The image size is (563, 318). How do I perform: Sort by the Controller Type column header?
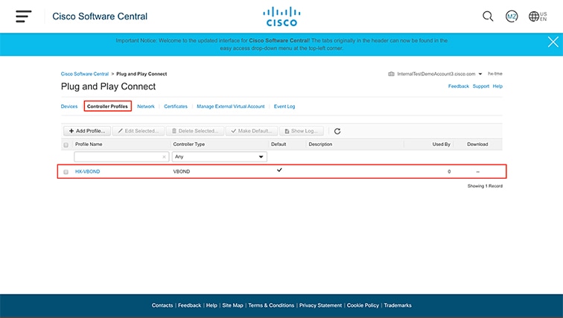pos(189,144)
